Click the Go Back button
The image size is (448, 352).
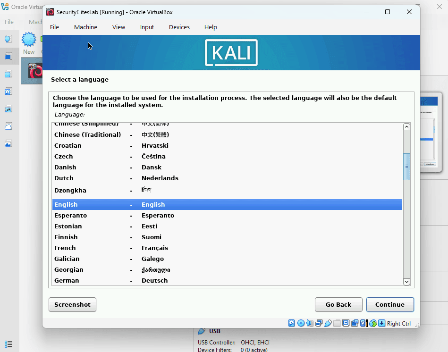point(338,304)
